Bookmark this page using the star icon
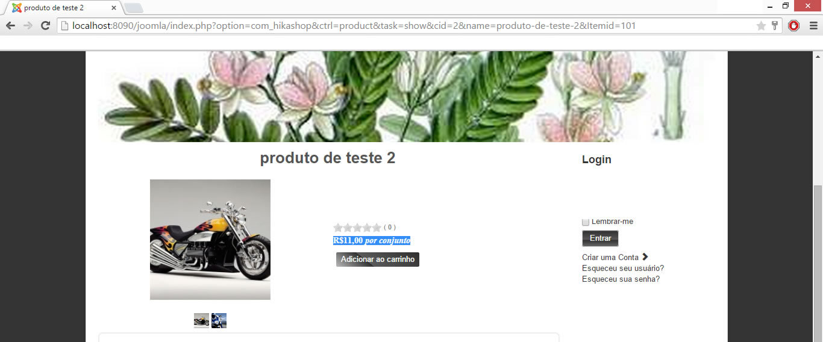 click(761, 26)
